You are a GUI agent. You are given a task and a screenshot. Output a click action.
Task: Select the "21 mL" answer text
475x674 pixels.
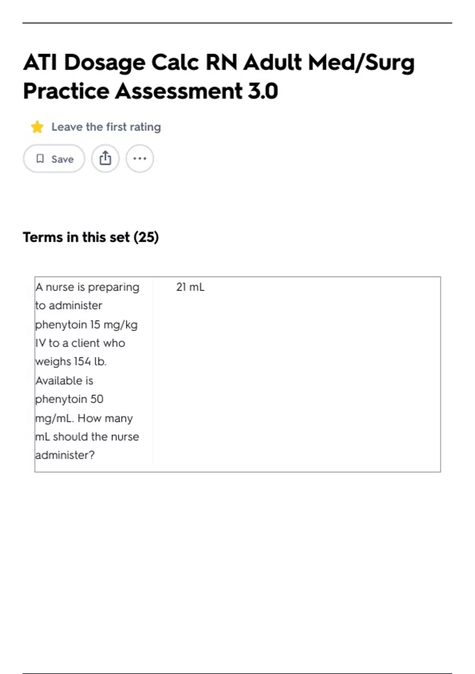pyautogui.click(x=190, y=287)
